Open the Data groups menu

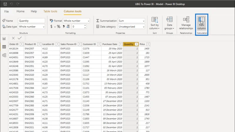coord(169,23)
